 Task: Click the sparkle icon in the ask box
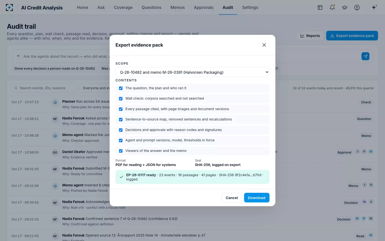pos(18,56)
